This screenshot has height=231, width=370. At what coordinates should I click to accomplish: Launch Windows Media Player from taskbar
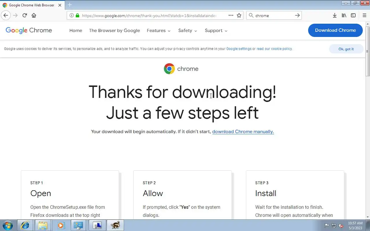click(61, 225)
